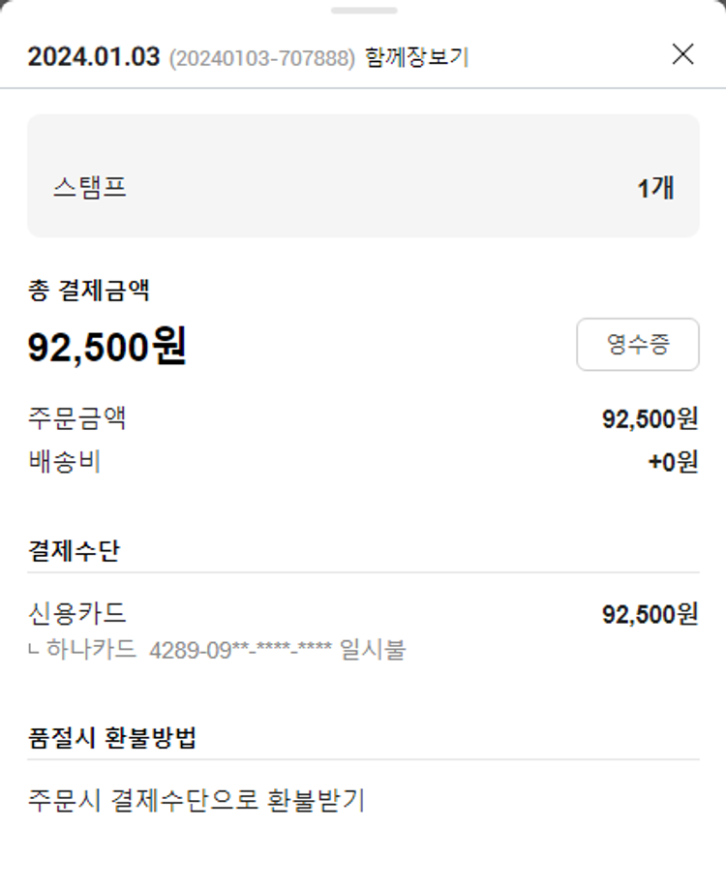
Task: Click the +0원 shipping fee value
Action: [673, 463]
